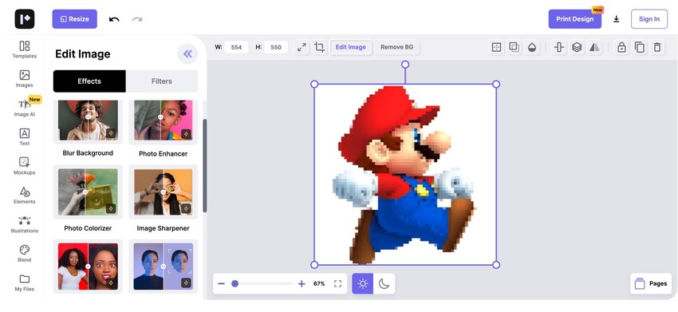Open the Mockups sidebar section
Screen dimensions: 678x312
point(25,166)
